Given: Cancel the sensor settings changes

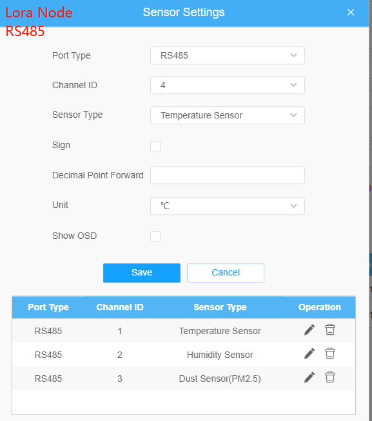Looking at the screenshot, I should pos(226,273).
